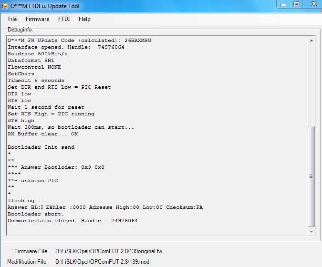The image size is (322, 267).
Task: Open the Help menu
Action: [x=84, y=19]
